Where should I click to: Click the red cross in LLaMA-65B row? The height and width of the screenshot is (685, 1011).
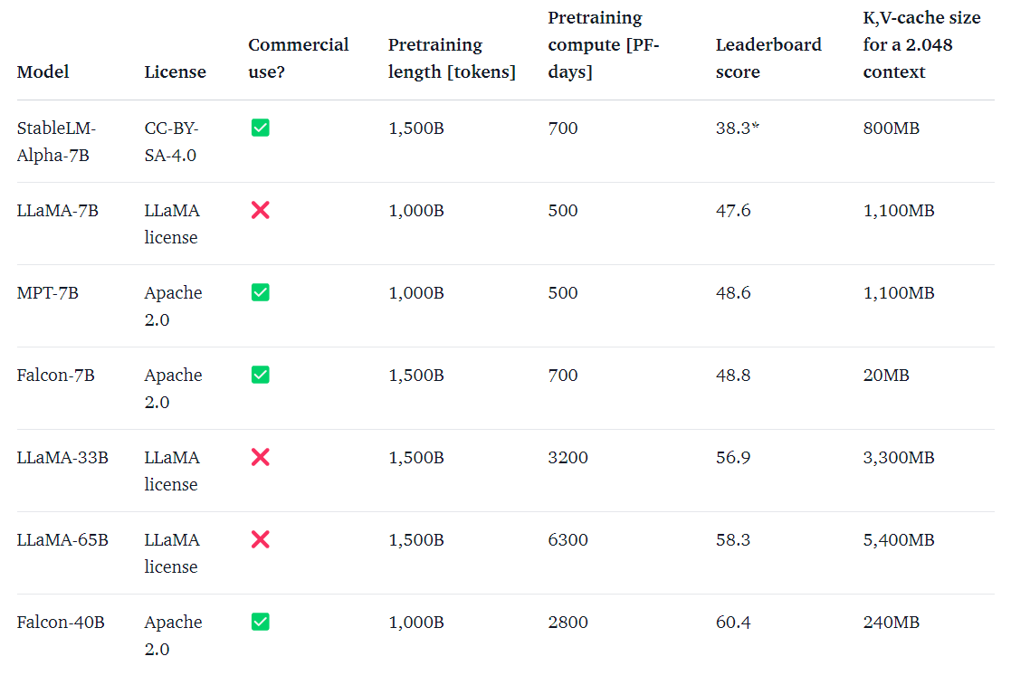pos(261,540)
